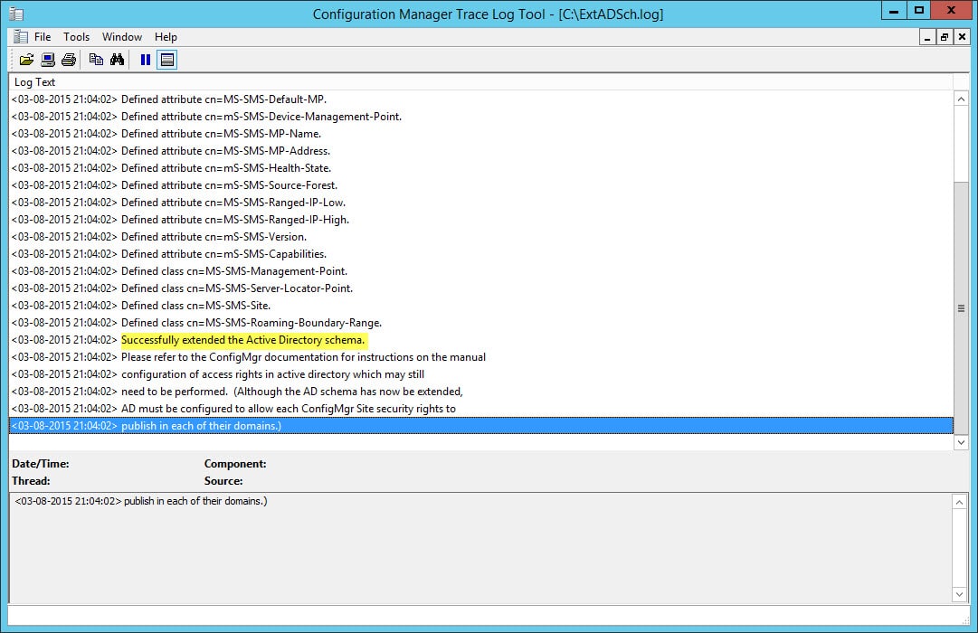Click the Log Text column header
The height and width of the screenshot is (633, 978).
[x=480, y=81]
